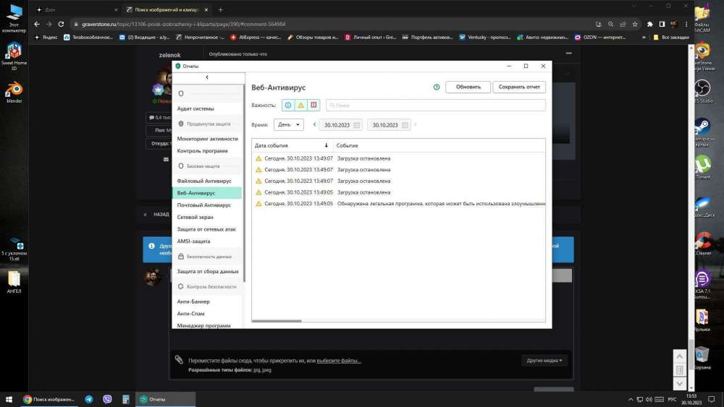Click the Сохранить отчет button

tap(519, 87)
